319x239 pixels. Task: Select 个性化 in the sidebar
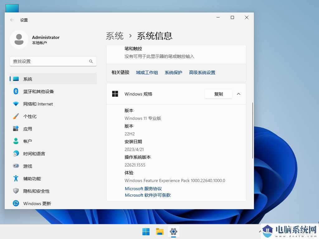[x=53, y=116]
